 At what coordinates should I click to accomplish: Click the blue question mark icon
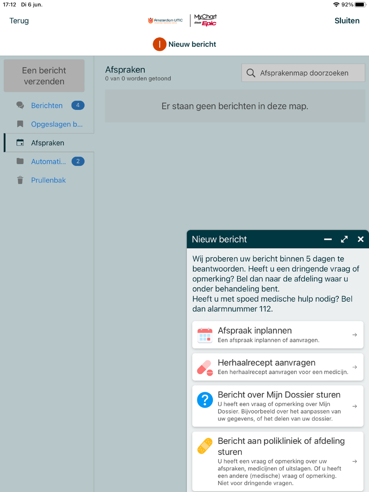205,400
